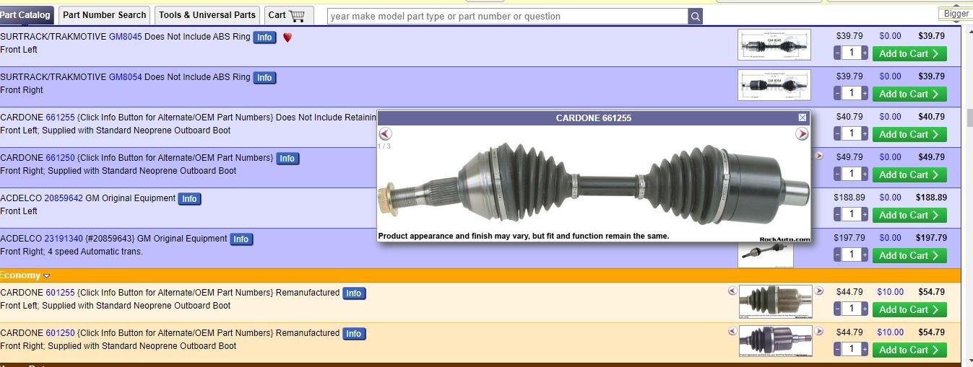
Task: Increase quantity for CARDONE 601255
Action: [x=865, y=309]
